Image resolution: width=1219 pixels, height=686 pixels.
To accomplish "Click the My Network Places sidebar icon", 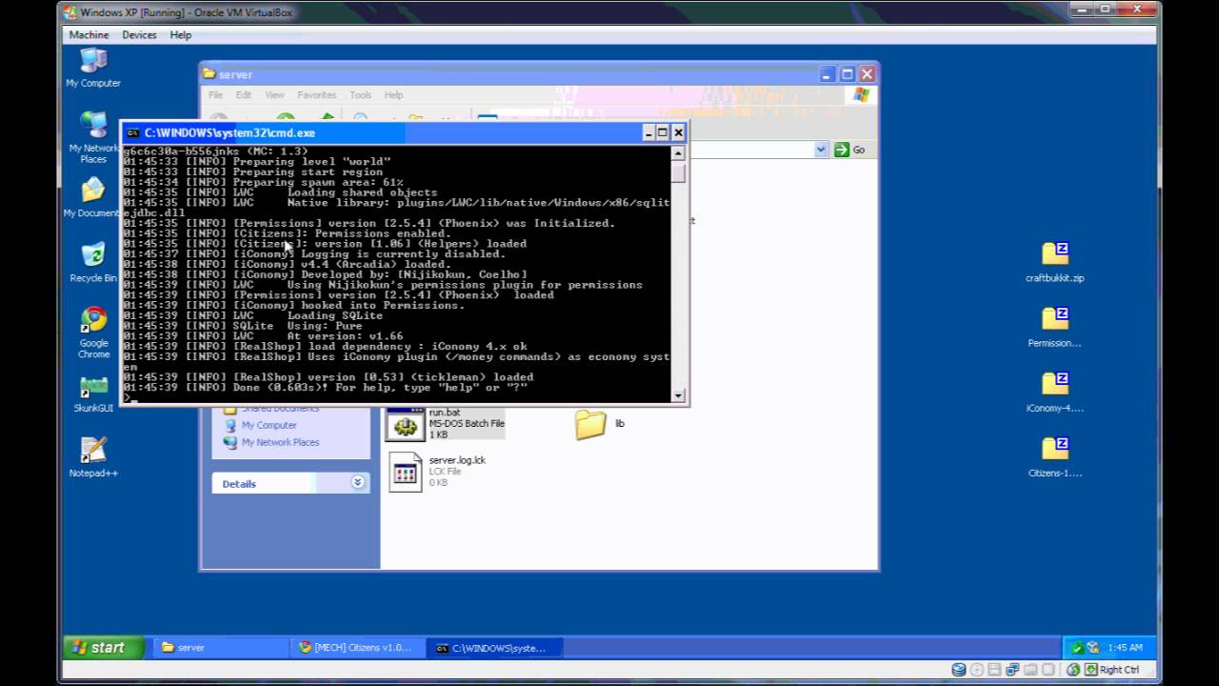I will click(x=230, y=442).
